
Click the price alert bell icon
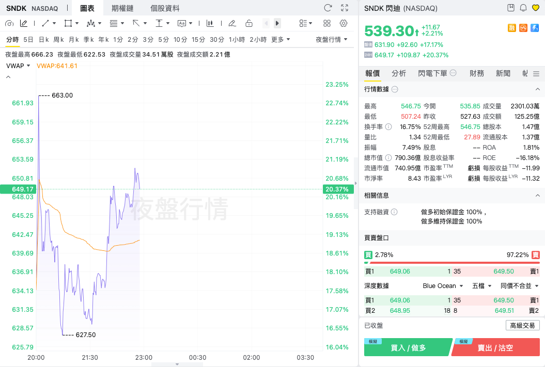(523, 8)
